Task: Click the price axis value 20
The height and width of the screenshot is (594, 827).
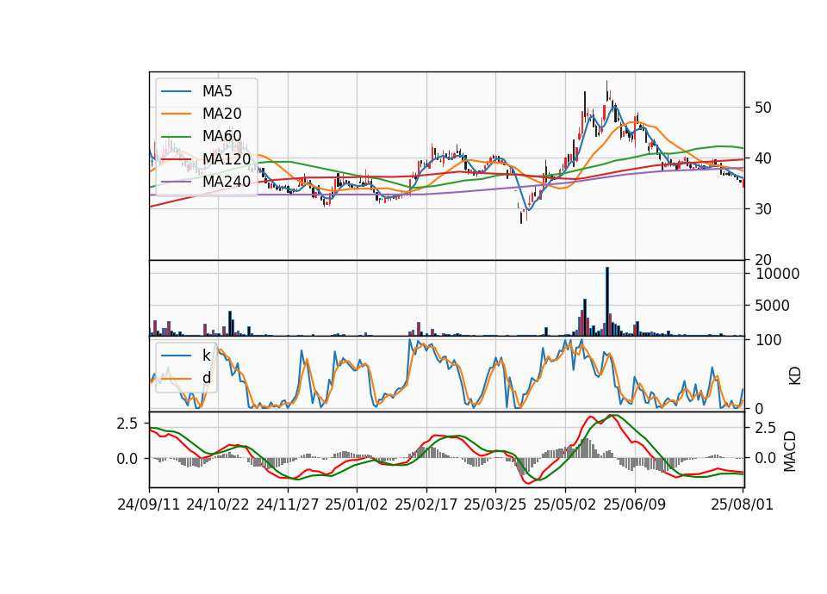Action: 763,260
